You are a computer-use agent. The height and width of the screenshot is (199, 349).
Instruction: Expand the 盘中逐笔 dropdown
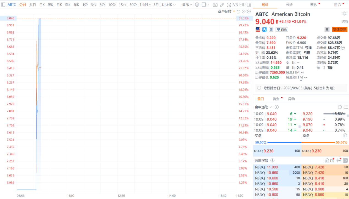tap(263, 107)
